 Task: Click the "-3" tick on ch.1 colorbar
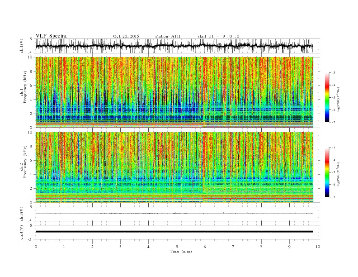point(334,73)
